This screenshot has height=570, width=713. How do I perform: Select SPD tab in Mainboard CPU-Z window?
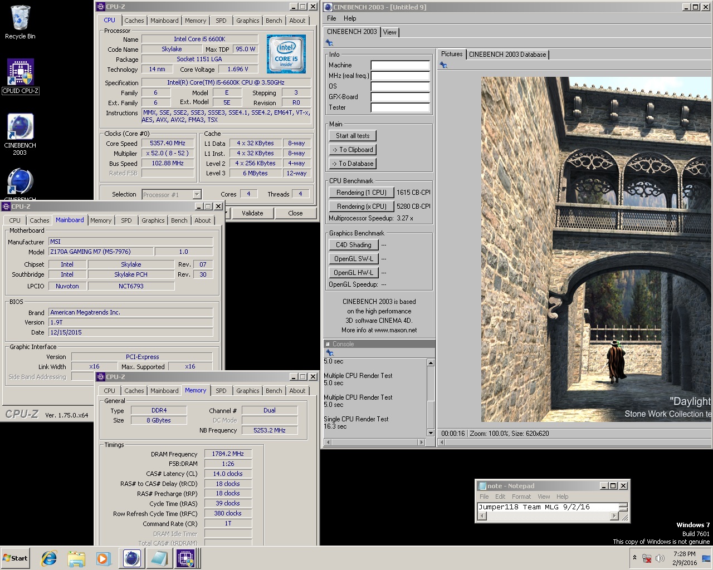126,220
